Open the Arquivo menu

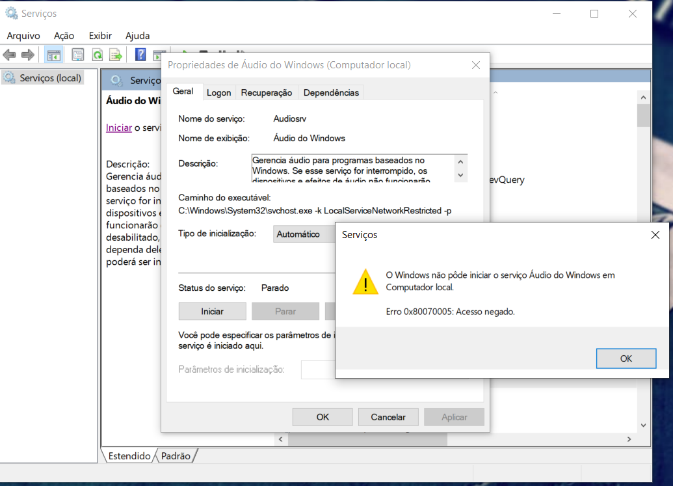pyautogui.click(x=23, y=36)
